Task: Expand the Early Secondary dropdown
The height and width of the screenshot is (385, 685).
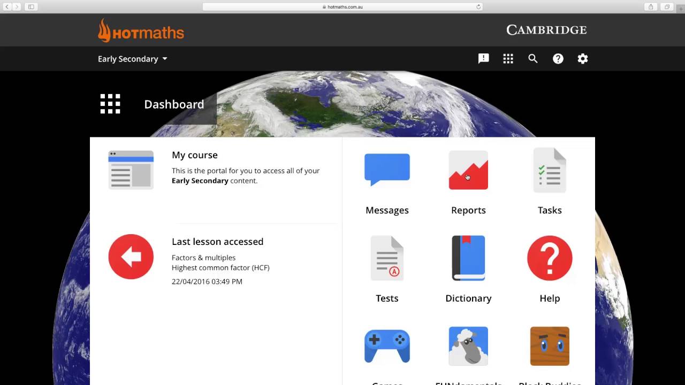Action: coord(133,59)
